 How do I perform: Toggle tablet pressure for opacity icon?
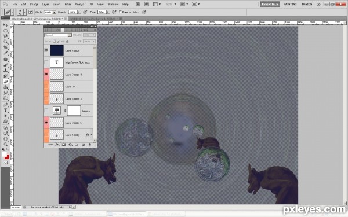tap(85, 12)
